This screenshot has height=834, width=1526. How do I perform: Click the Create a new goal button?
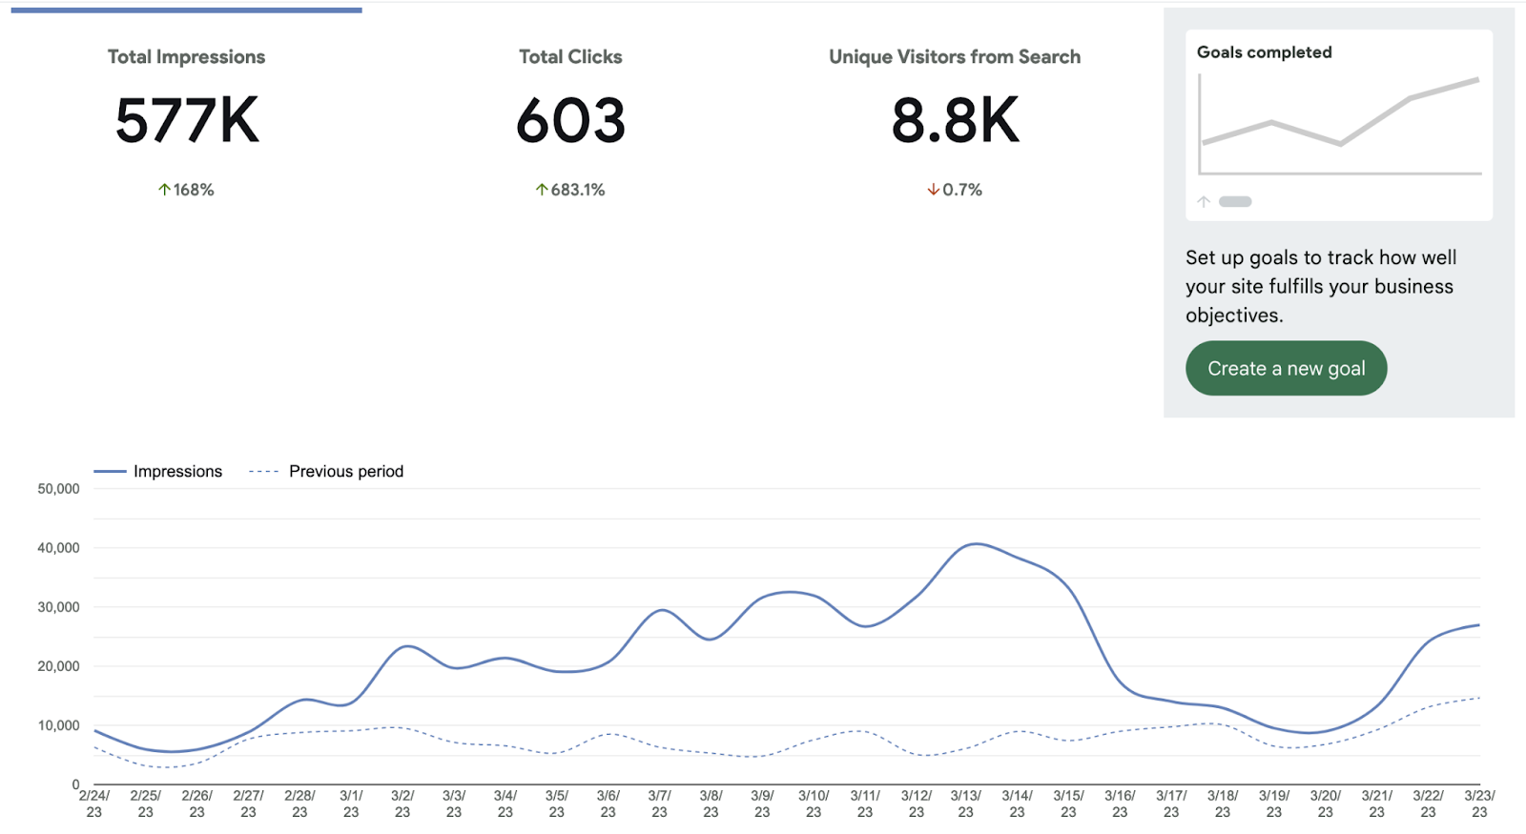(1286, 368)
